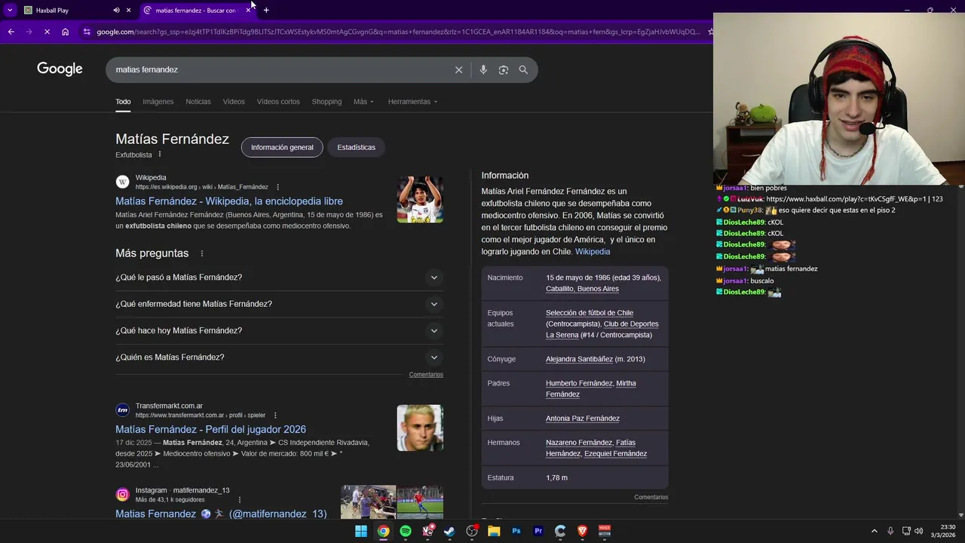Image resolution: width=965 pixels, height=543 pixels.
Task: Open the browser home page
Action: tap(66, 32)
